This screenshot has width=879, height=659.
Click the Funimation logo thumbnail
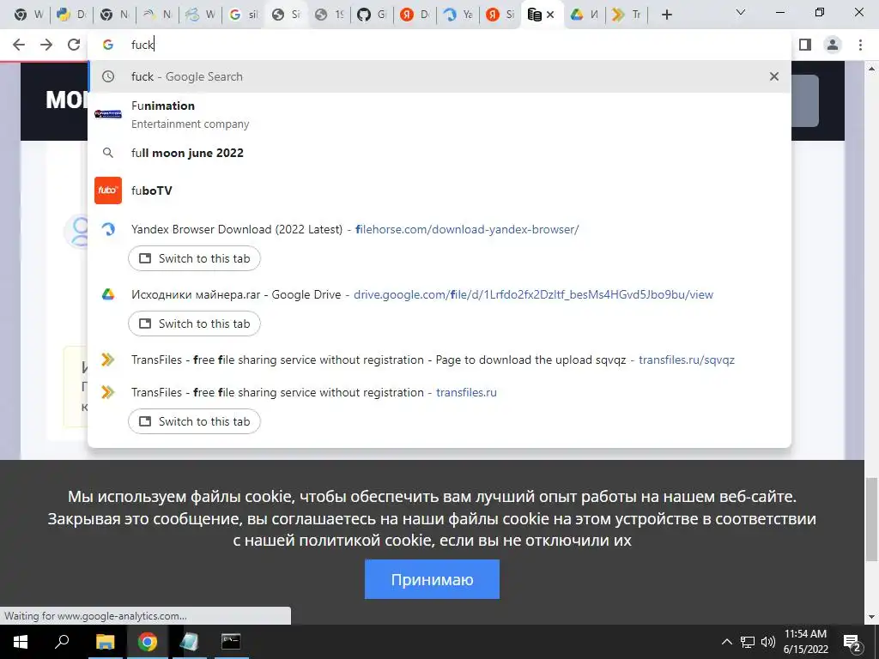tap(108, 114)
